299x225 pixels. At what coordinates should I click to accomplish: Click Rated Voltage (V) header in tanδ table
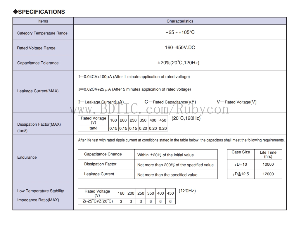click(x=94, y=120)
